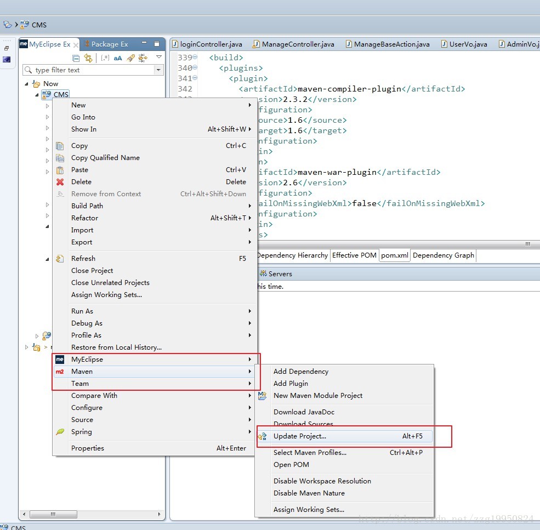540x530 pixels.
Task: Open the Compare With submenu
Action: 154,396
